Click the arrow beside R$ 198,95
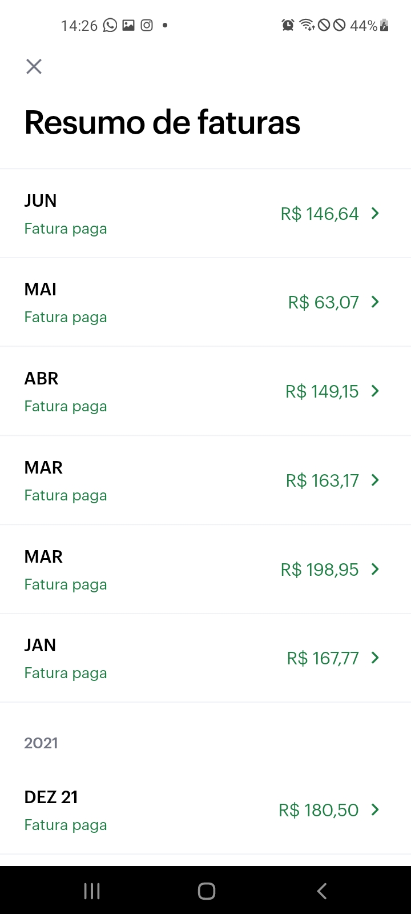Viewport: 411px width, 914px height. click(x=375, y=569)
